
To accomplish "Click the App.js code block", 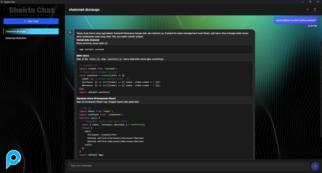I will tap(165, 131).
